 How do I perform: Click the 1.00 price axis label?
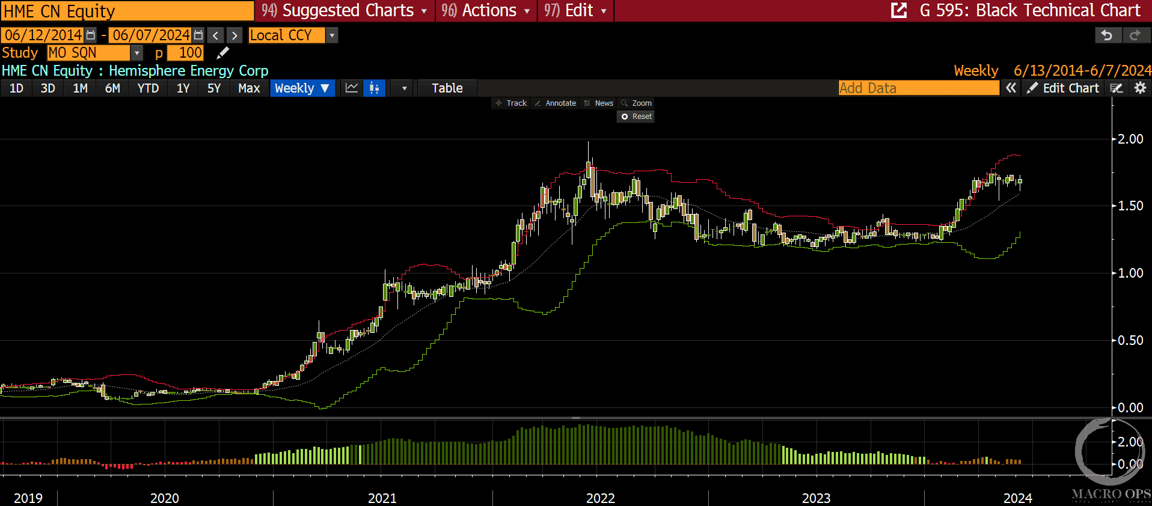1130,273
